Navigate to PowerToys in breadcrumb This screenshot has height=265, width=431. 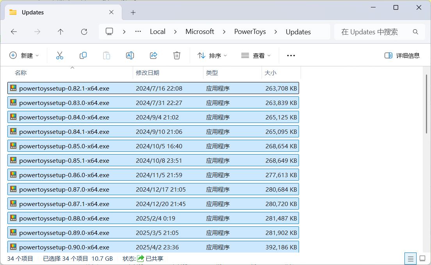click(250, 32)
